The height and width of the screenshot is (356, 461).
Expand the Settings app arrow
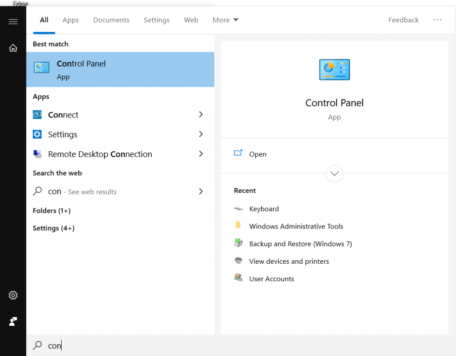(x=201, y=134)
